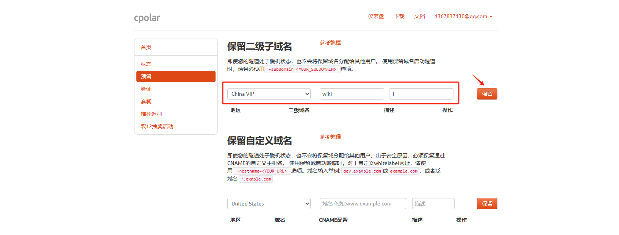Click the custom domain www.example.com input field

pyautogui.click(x=363, y=204)
